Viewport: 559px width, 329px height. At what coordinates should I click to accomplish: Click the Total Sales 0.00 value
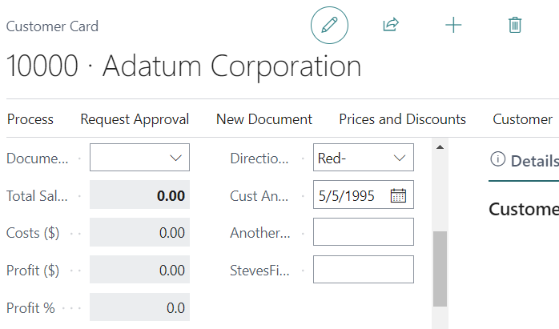coord(139,195)
